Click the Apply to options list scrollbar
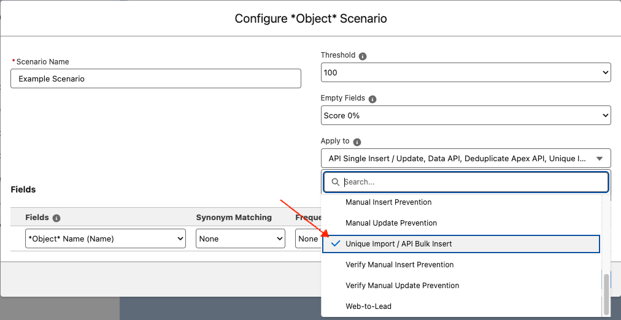Image resolution: width=621 pixels, height=320 pixels. coord(606,294)
